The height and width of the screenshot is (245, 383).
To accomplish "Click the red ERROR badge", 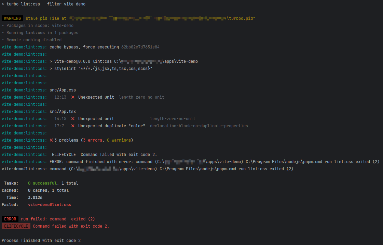I will (10, 219).
